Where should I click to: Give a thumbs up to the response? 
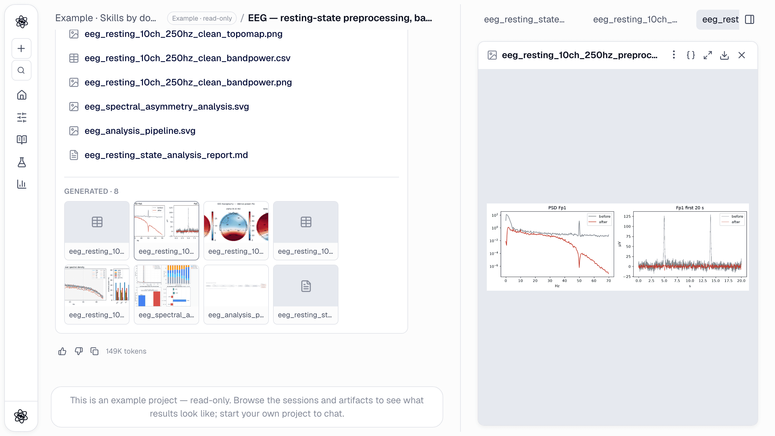coord(62,351)
